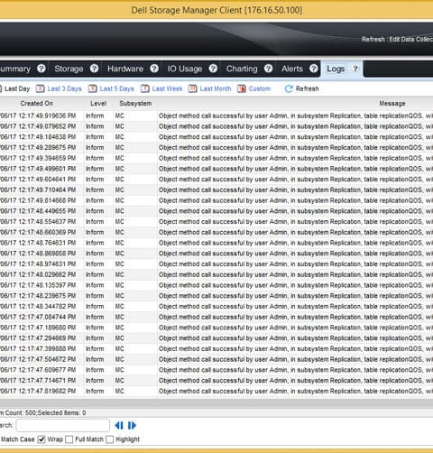Open help icon beside the Alerts tab

314,69
